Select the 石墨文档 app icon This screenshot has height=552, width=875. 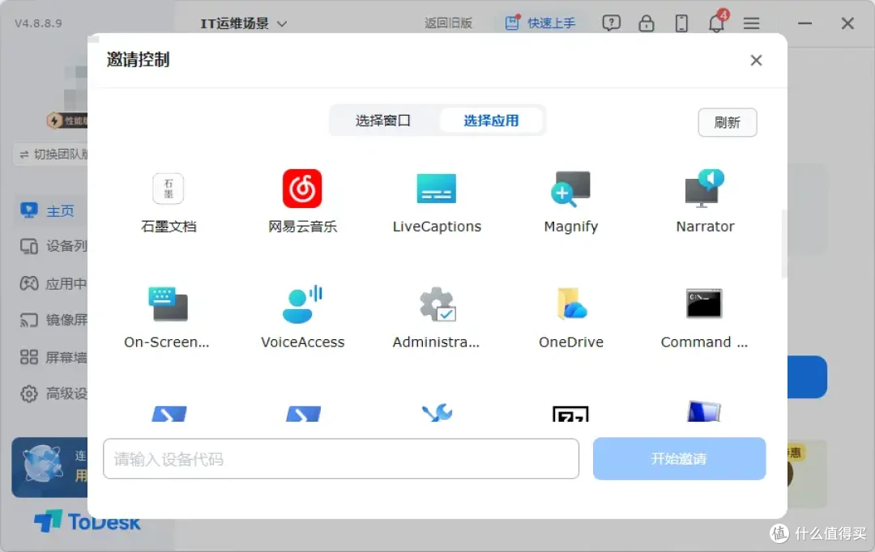(168, 189)
